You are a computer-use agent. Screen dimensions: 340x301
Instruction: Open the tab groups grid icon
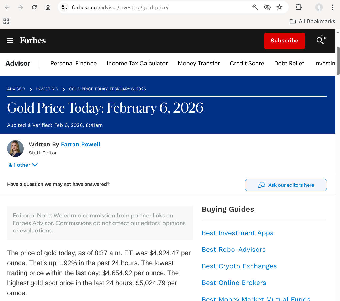tap(6, 21)
